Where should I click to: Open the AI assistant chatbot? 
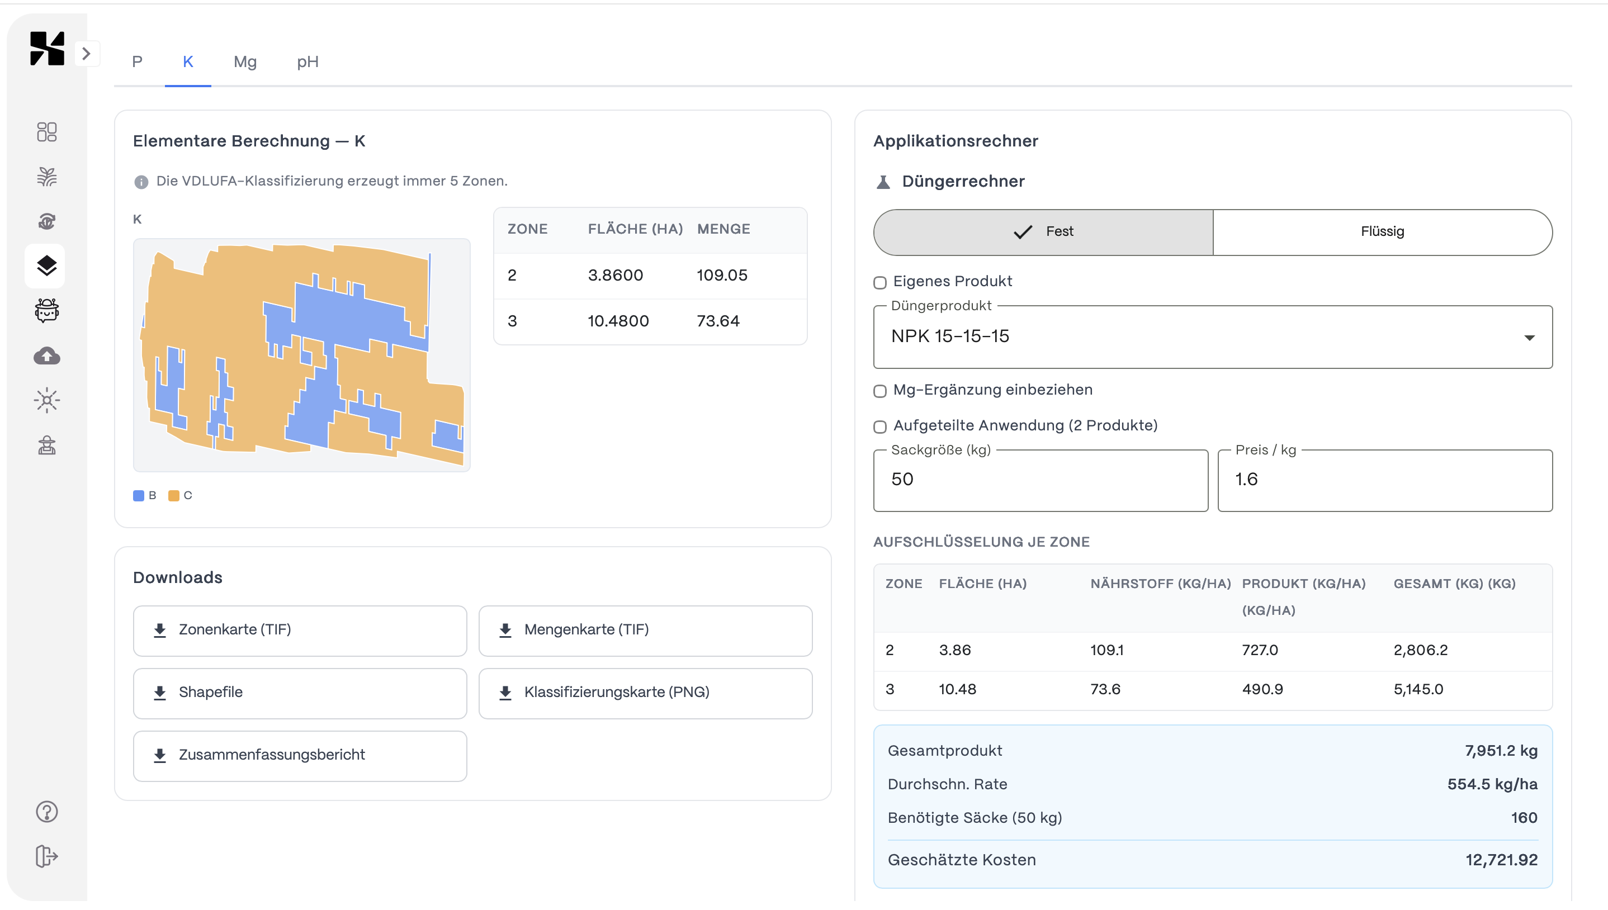(x=46, y=311)
